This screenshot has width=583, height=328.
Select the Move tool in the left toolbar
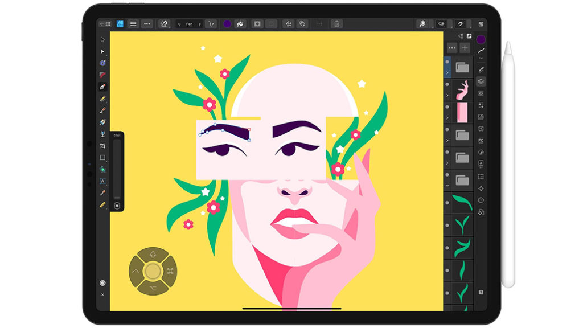coord(103,40)
